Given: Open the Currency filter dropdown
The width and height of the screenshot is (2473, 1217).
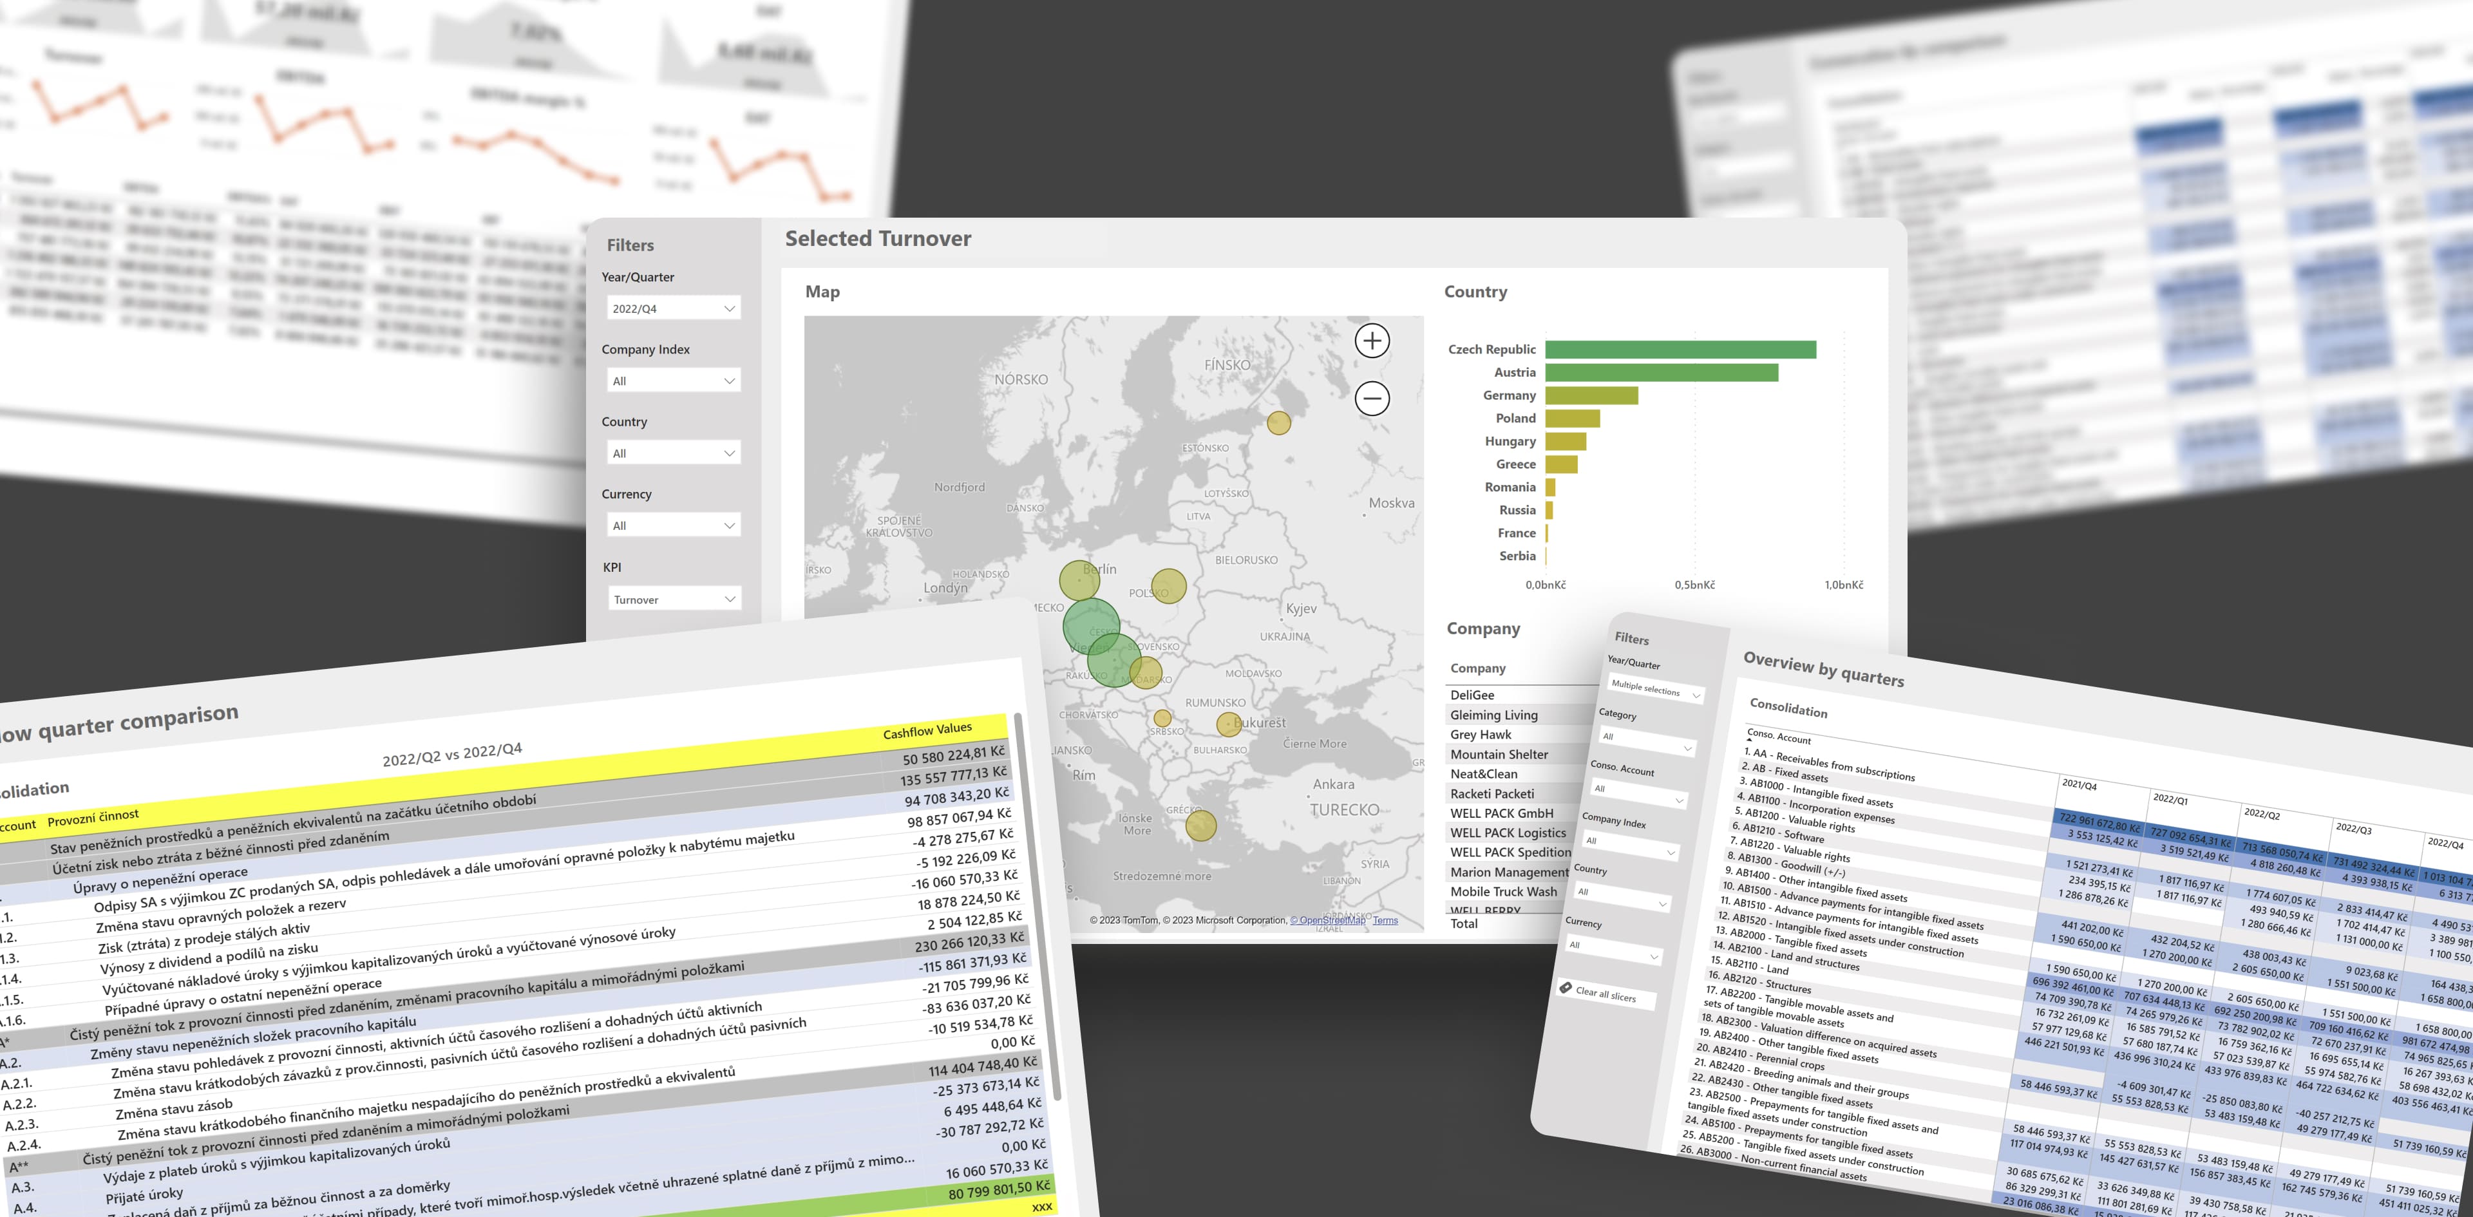Looking at the screenshot, I should pyautogui.click(x=673, y=526).
